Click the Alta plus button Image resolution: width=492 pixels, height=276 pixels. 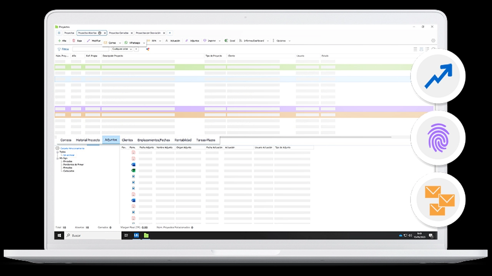click(62, 41)
